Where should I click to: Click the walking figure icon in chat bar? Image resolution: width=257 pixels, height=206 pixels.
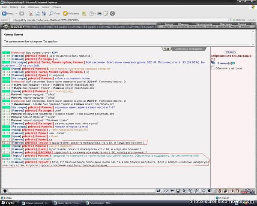coord(184,191)
